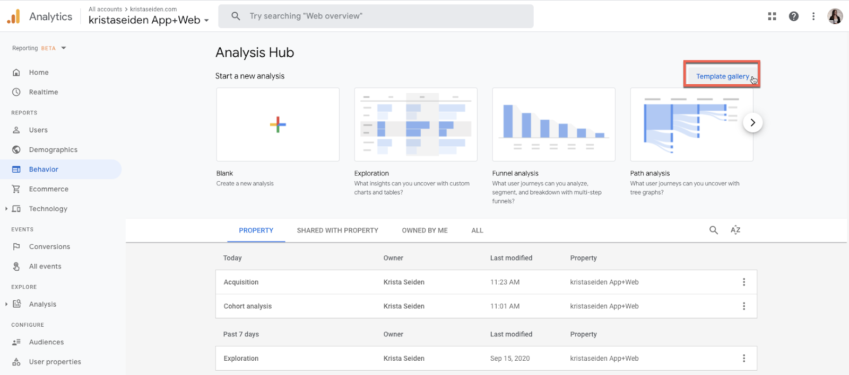
Task: Click All accounts breadcrumb link
Action: pos(105,9)
